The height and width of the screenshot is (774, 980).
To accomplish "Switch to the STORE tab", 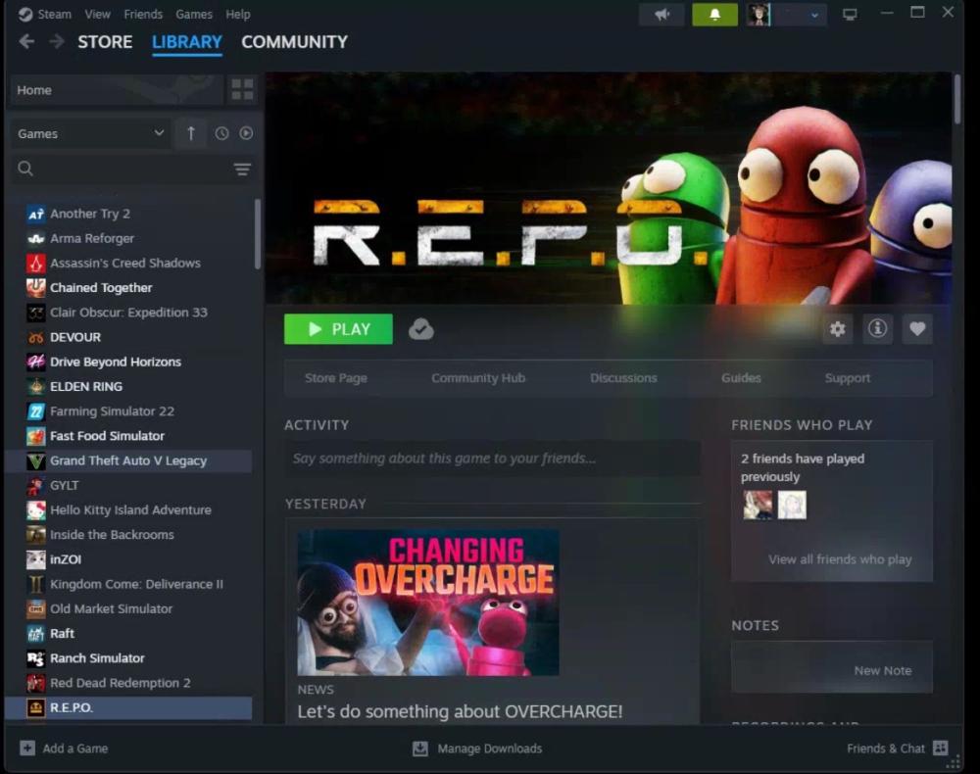I will (x=105, y=42).
